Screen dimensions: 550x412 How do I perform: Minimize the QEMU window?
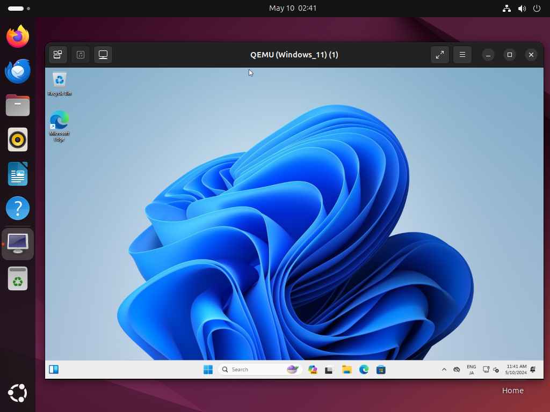click(x=488, y=55)
